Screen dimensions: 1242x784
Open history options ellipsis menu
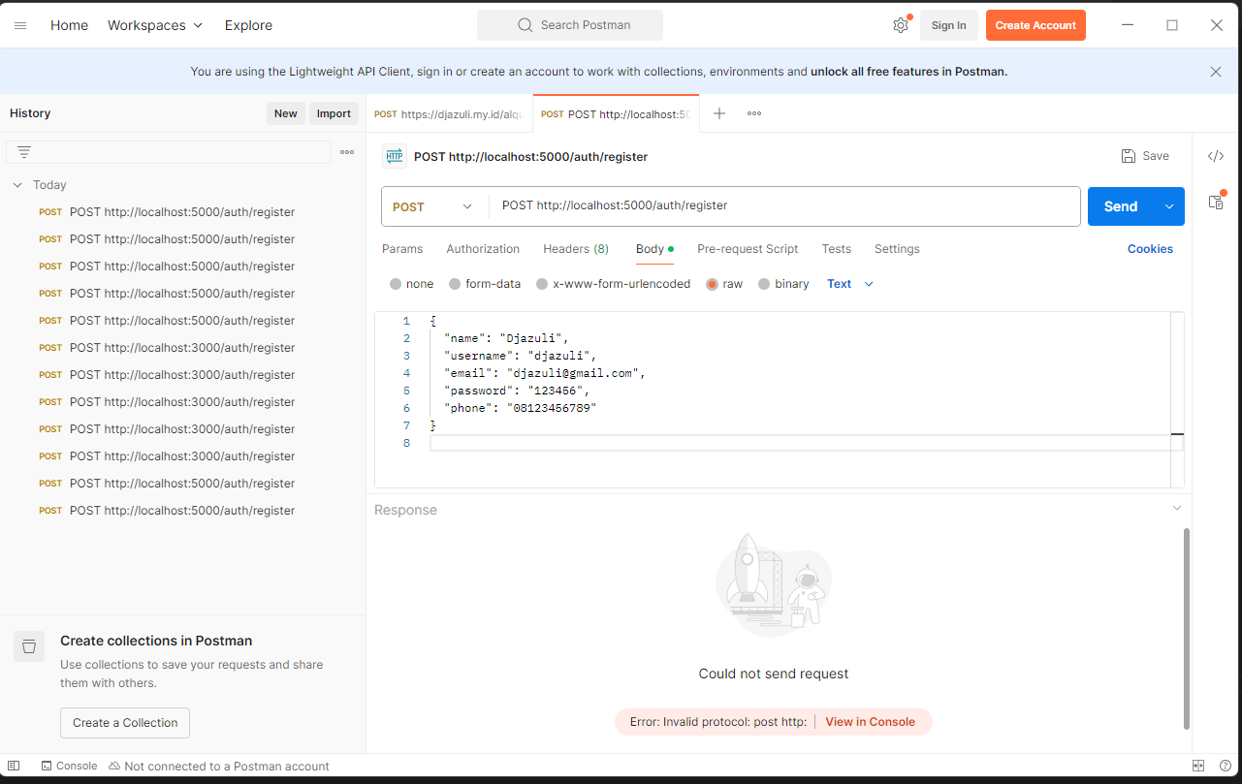pos(347,152)
